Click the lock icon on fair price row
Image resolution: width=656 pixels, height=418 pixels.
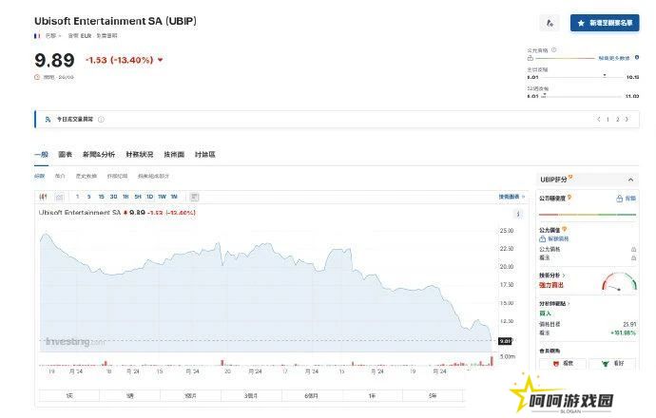click(x=633, y=249)
